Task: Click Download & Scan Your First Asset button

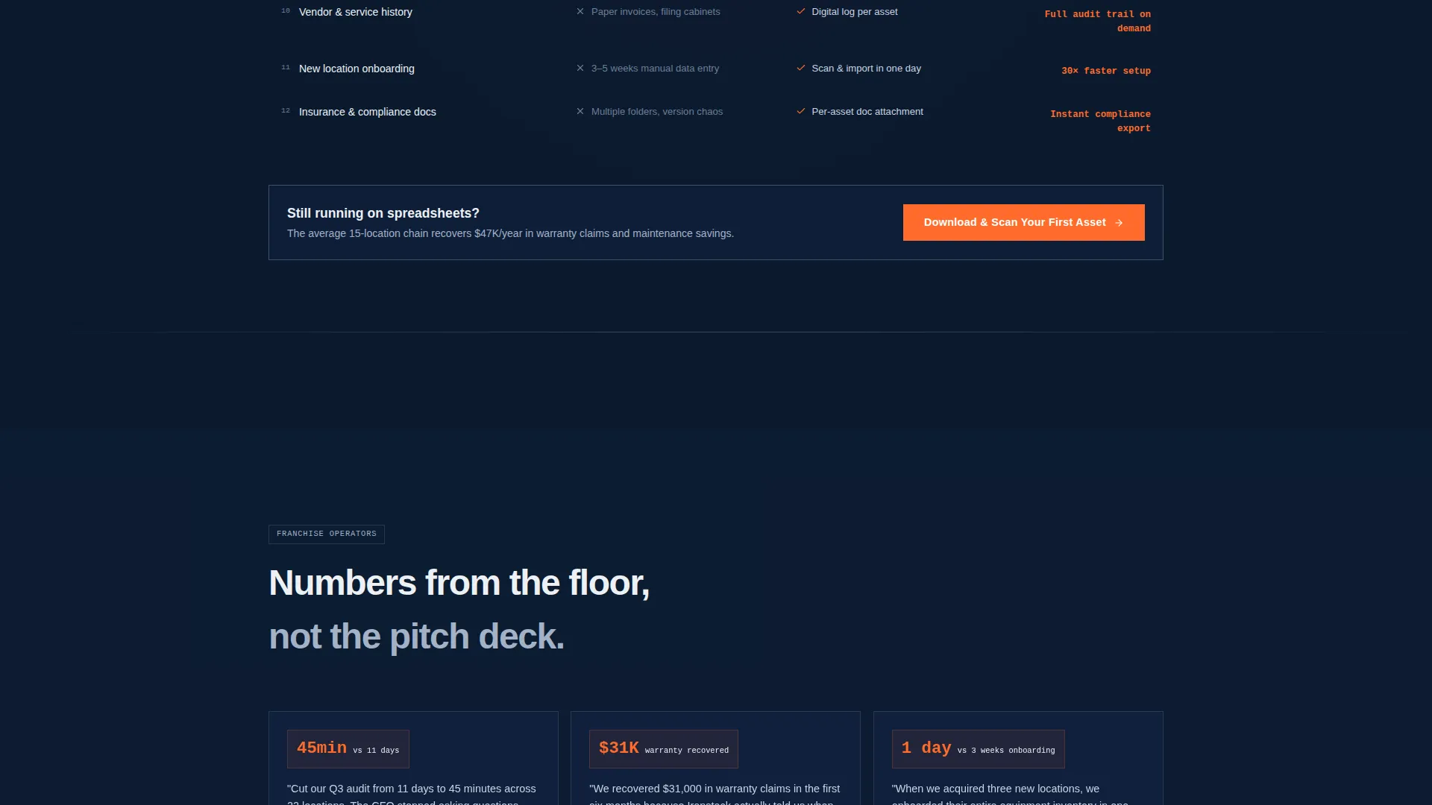Action: coord(1023,222)
